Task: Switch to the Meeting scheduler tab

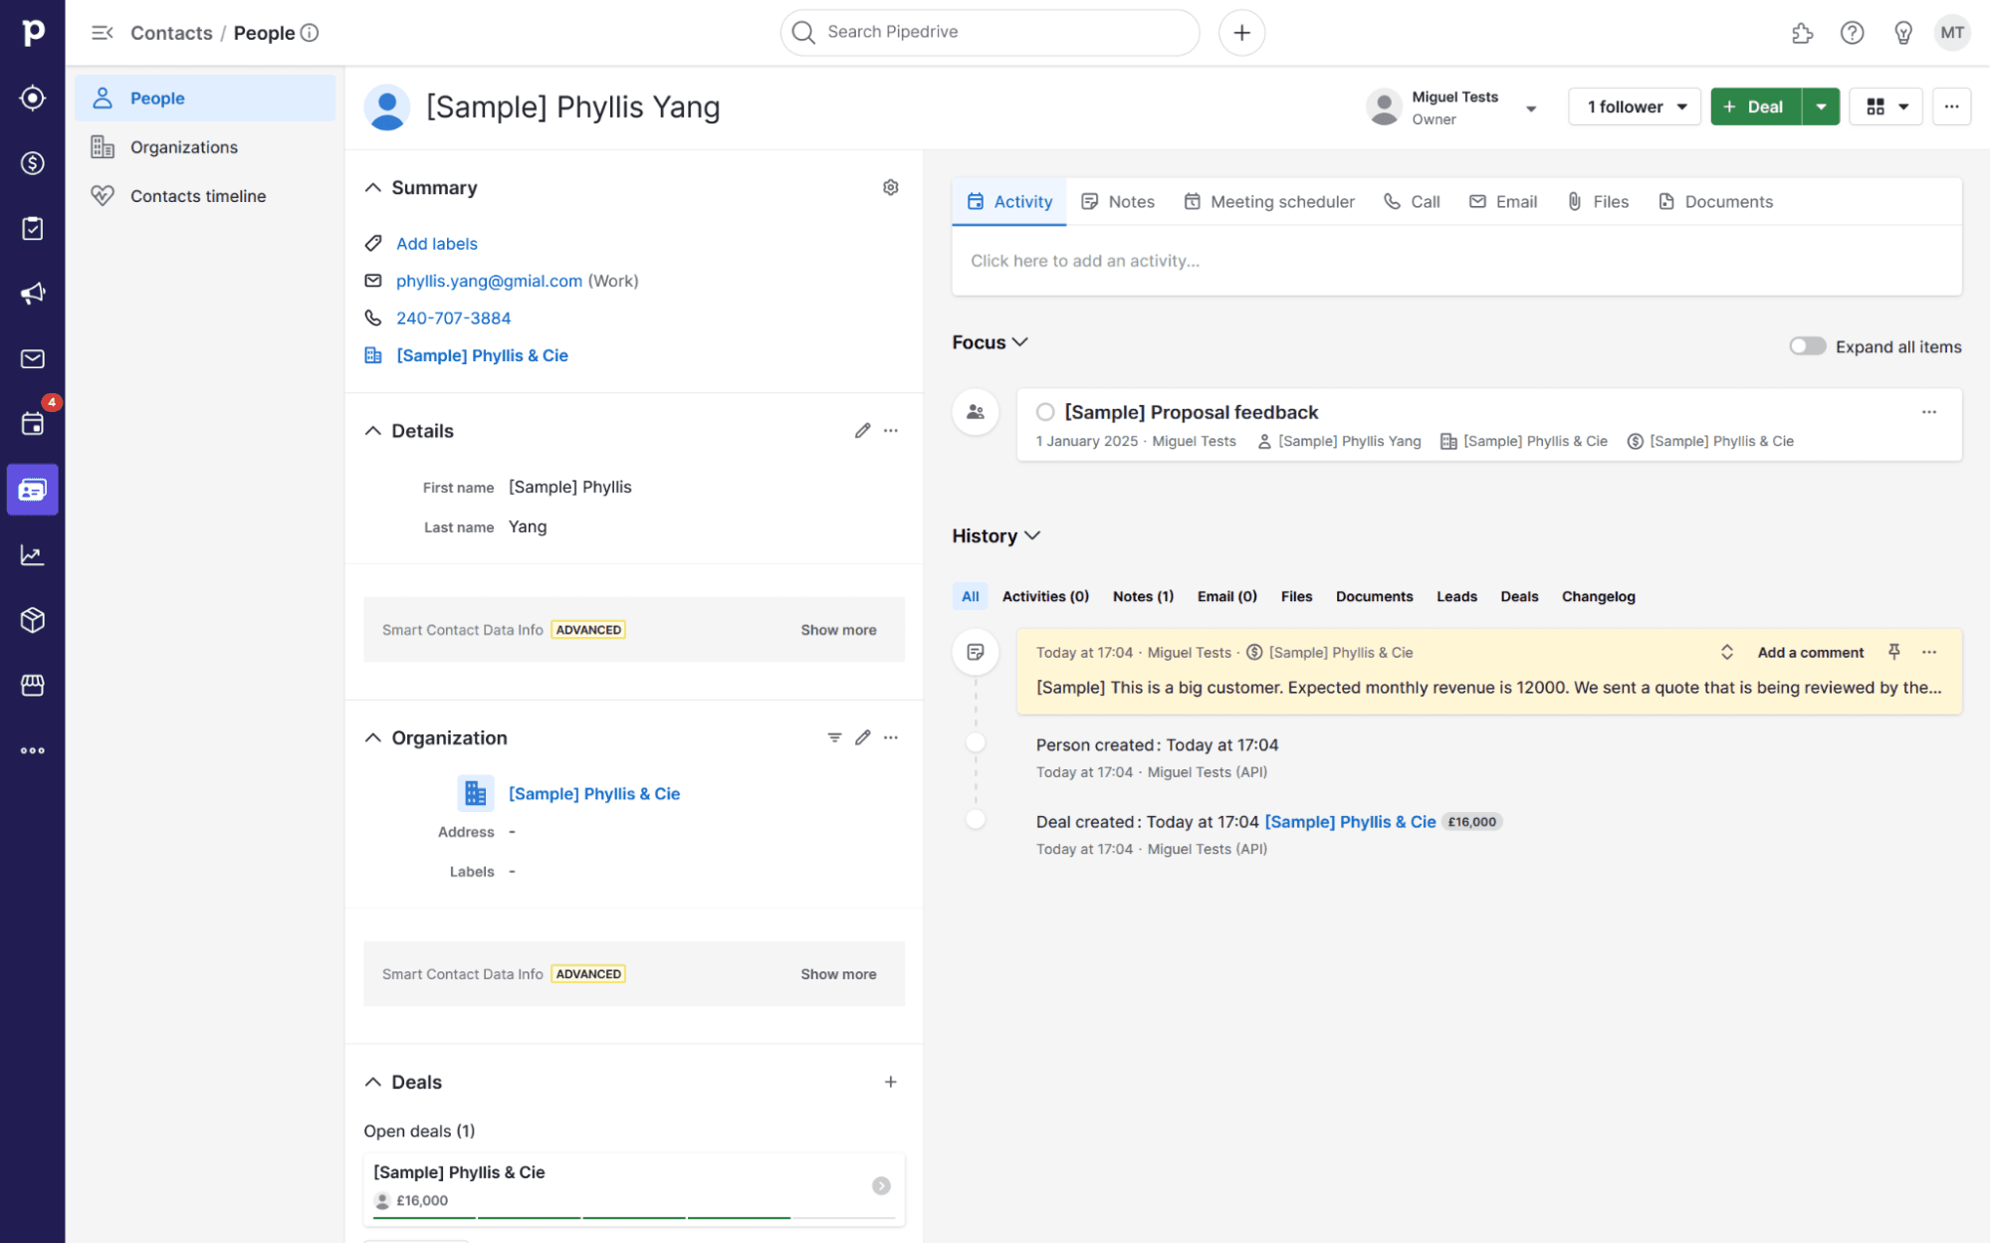Action: click(x=1268, y=201)
